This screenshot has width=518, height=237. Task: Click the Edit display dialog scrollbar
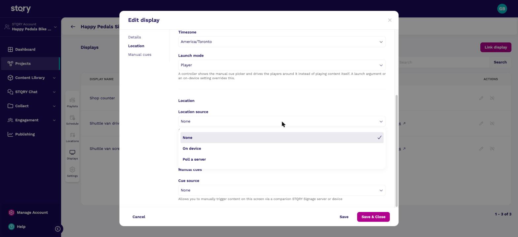(x=397, y=151)
